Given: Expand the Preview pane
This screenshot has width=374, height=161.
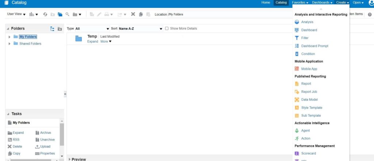Looking at the screenshot, I should (x=70, y=159).
